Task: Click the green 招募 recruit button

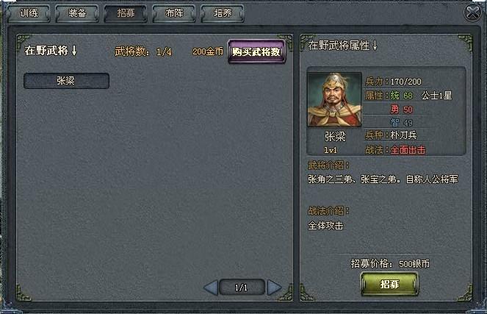Action: point(389,284)
